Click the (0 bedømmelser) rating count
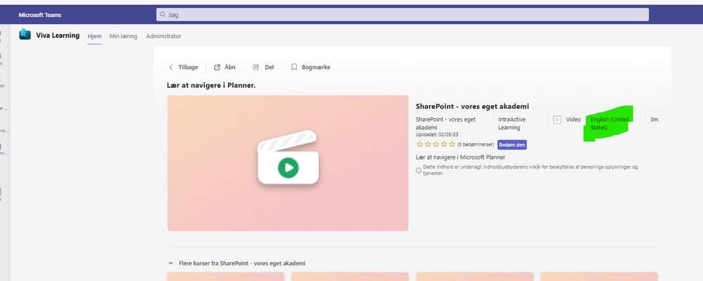 click(475, 145)
